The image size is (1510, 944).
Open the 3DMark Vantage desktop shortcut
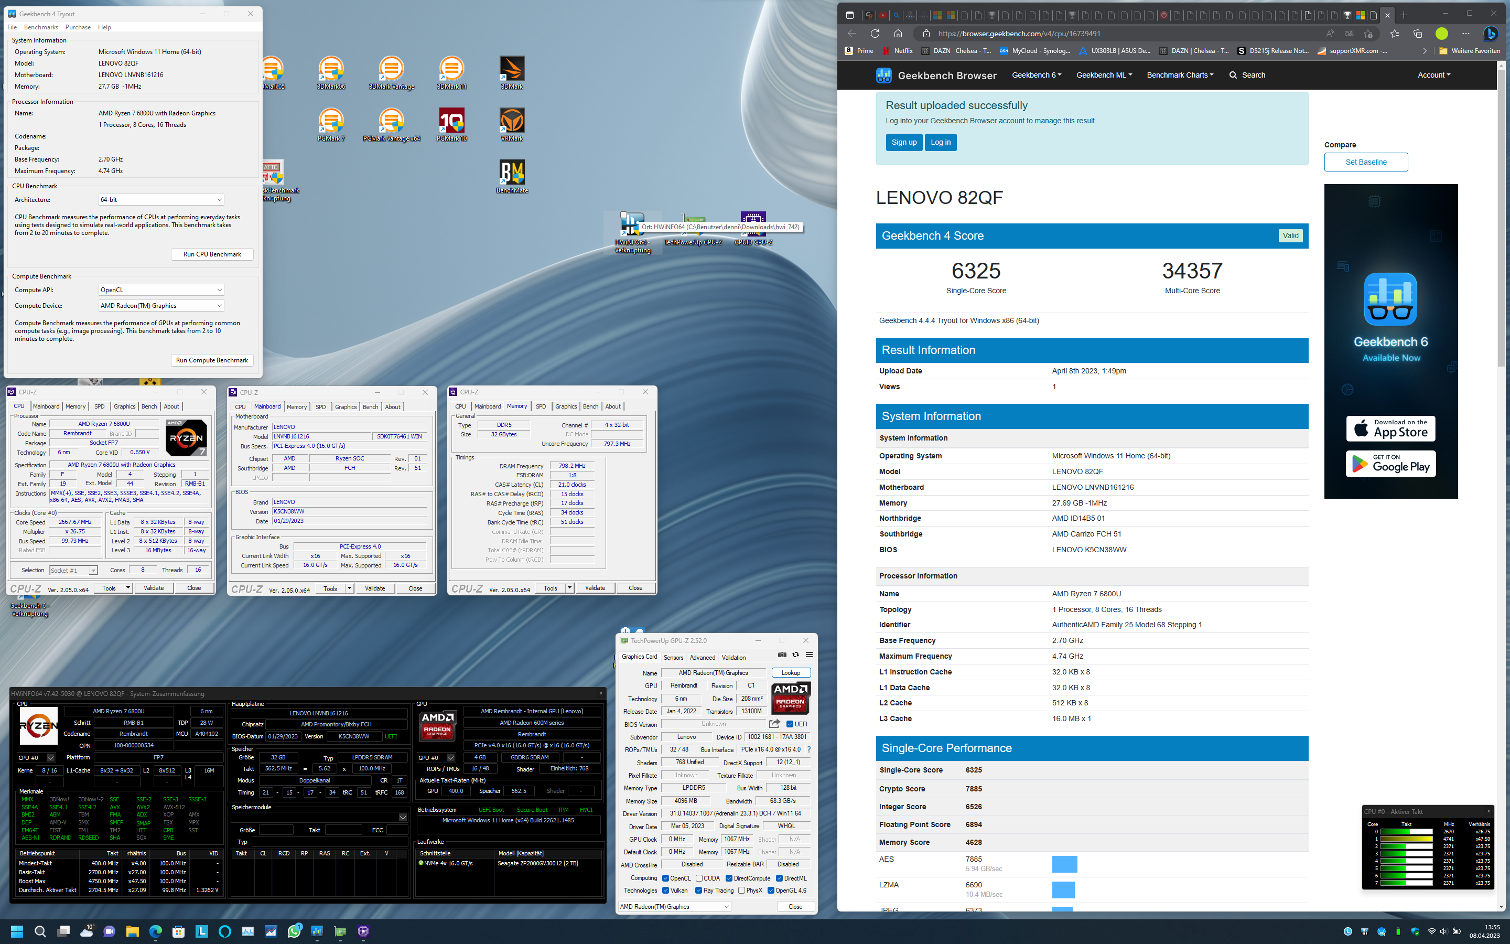391,72
